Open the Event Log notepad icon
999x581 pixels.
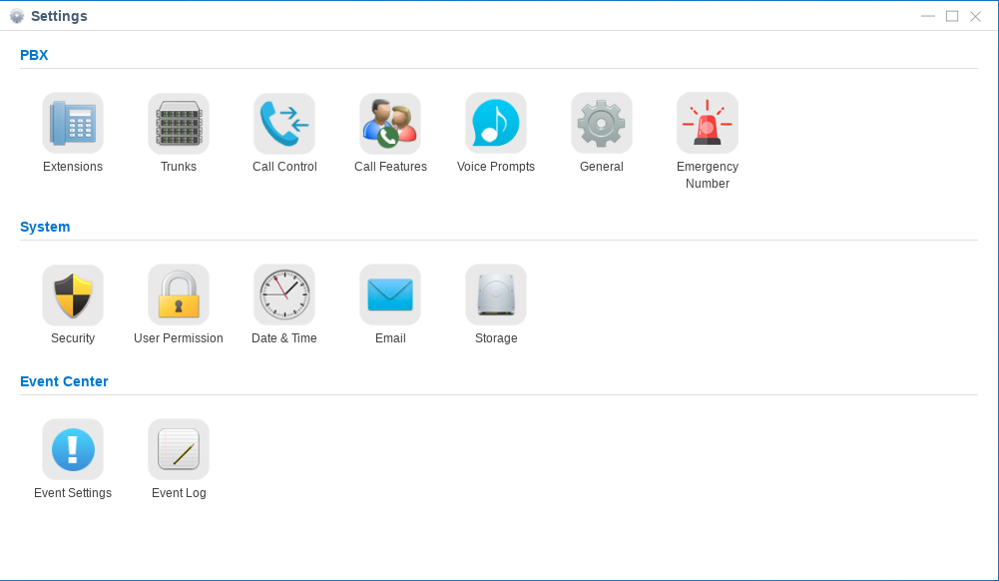tap(179, 449)
